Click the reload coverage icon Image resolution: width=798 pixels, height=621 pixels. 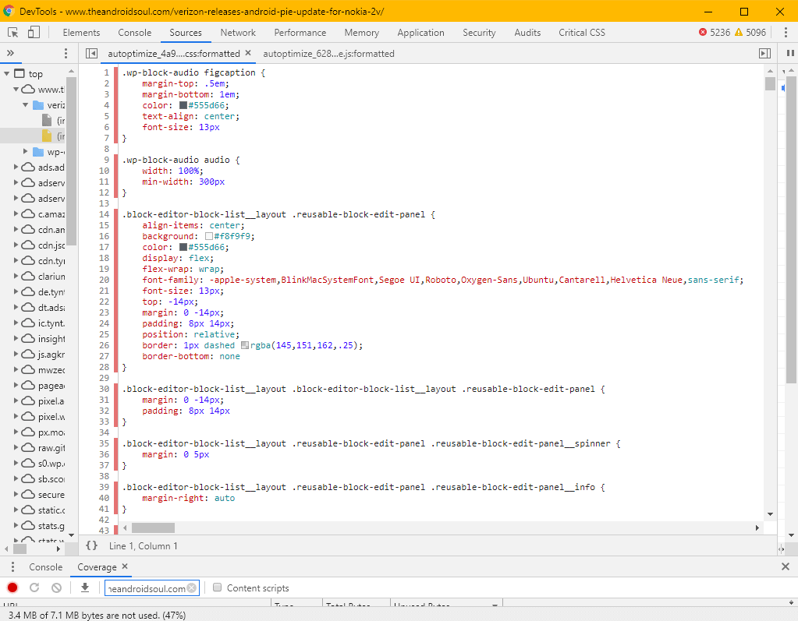click(x=33, y=587)
